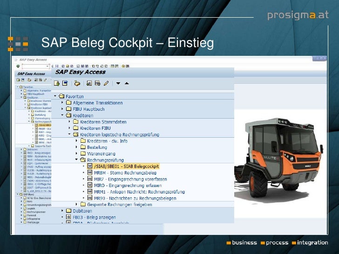The image size is (339, 254).
Task: Select MR90 - Nachrichten zu Rechnungsbelegen
Action: click(x=135, y=198)
